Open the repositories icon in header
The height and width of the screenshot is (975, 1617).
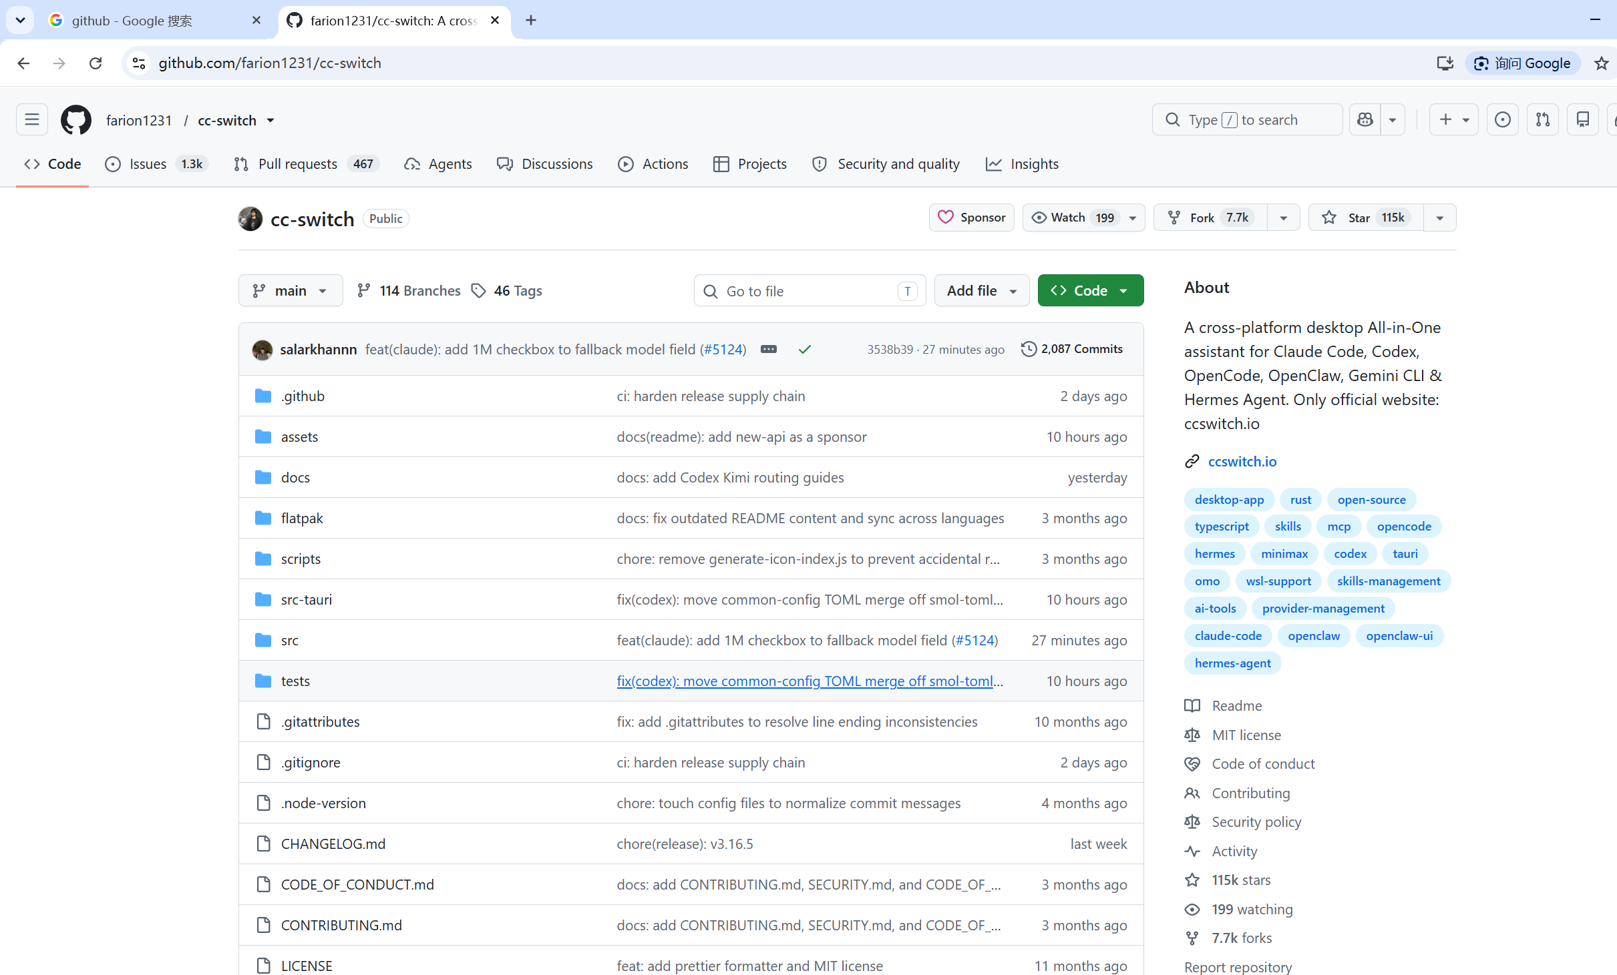(x=1583, y=120)
